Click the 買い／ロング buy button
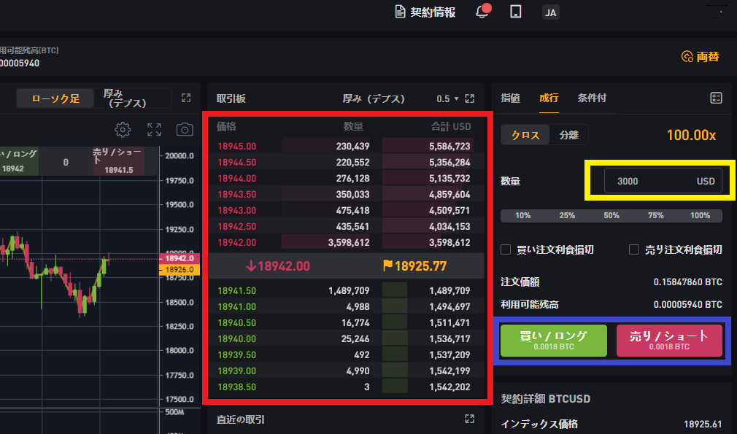 pyautogui.click(x=554, y=341)
